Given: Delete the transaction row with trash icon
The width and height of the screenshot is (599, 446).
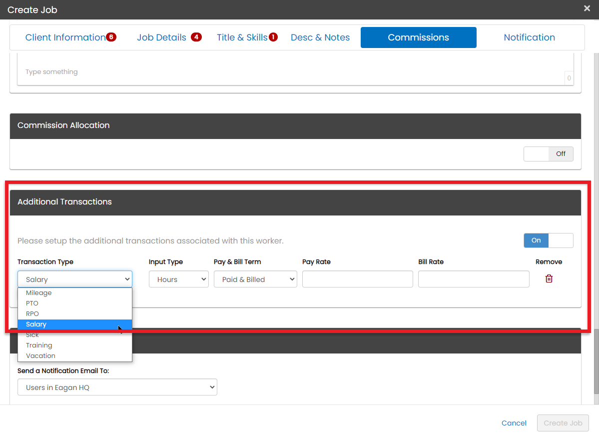Looking at the screenshot, I should point(549,278).
